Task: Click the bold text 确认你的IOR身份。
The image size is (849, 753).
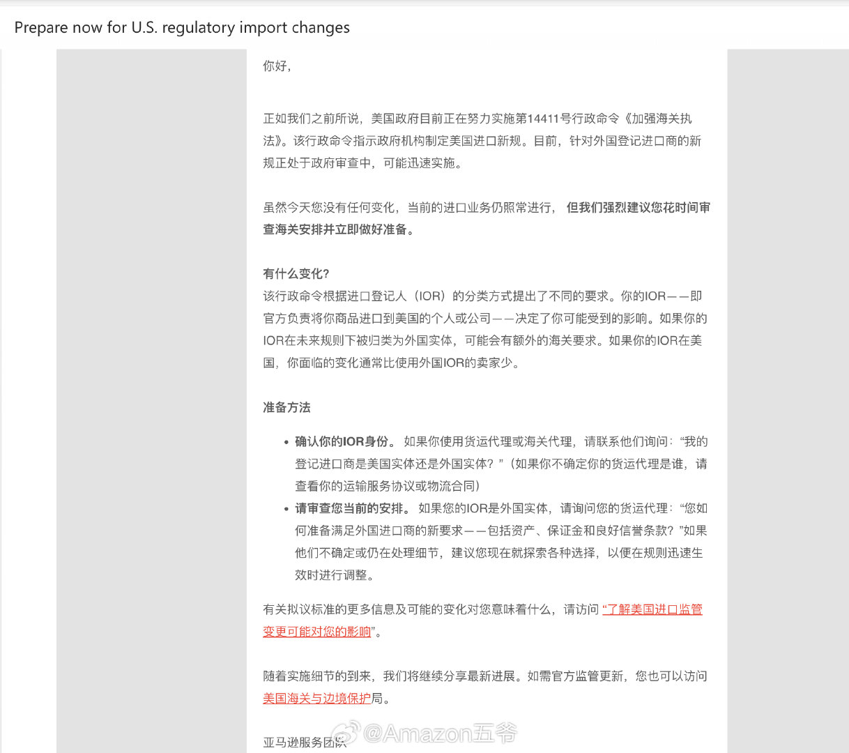Action: pos(346,441)
